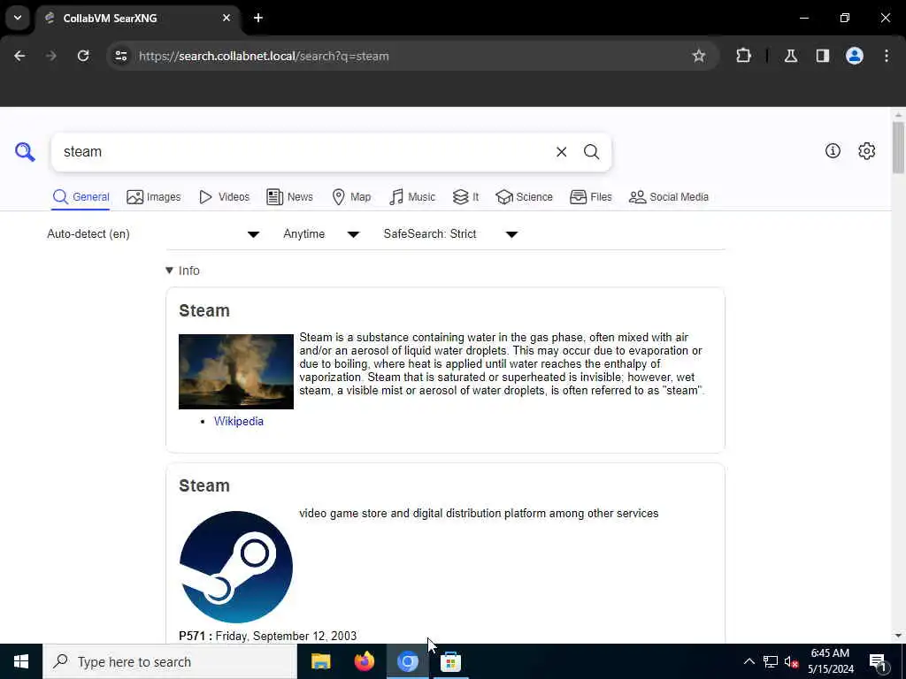Open the Anytime time range dropdown
Viewport: 906px width, 679px height.
click(x=321, y=233)
